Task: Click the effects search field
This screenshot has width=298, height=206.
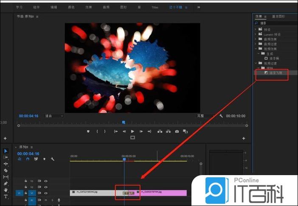Action: tap(276, 23)
